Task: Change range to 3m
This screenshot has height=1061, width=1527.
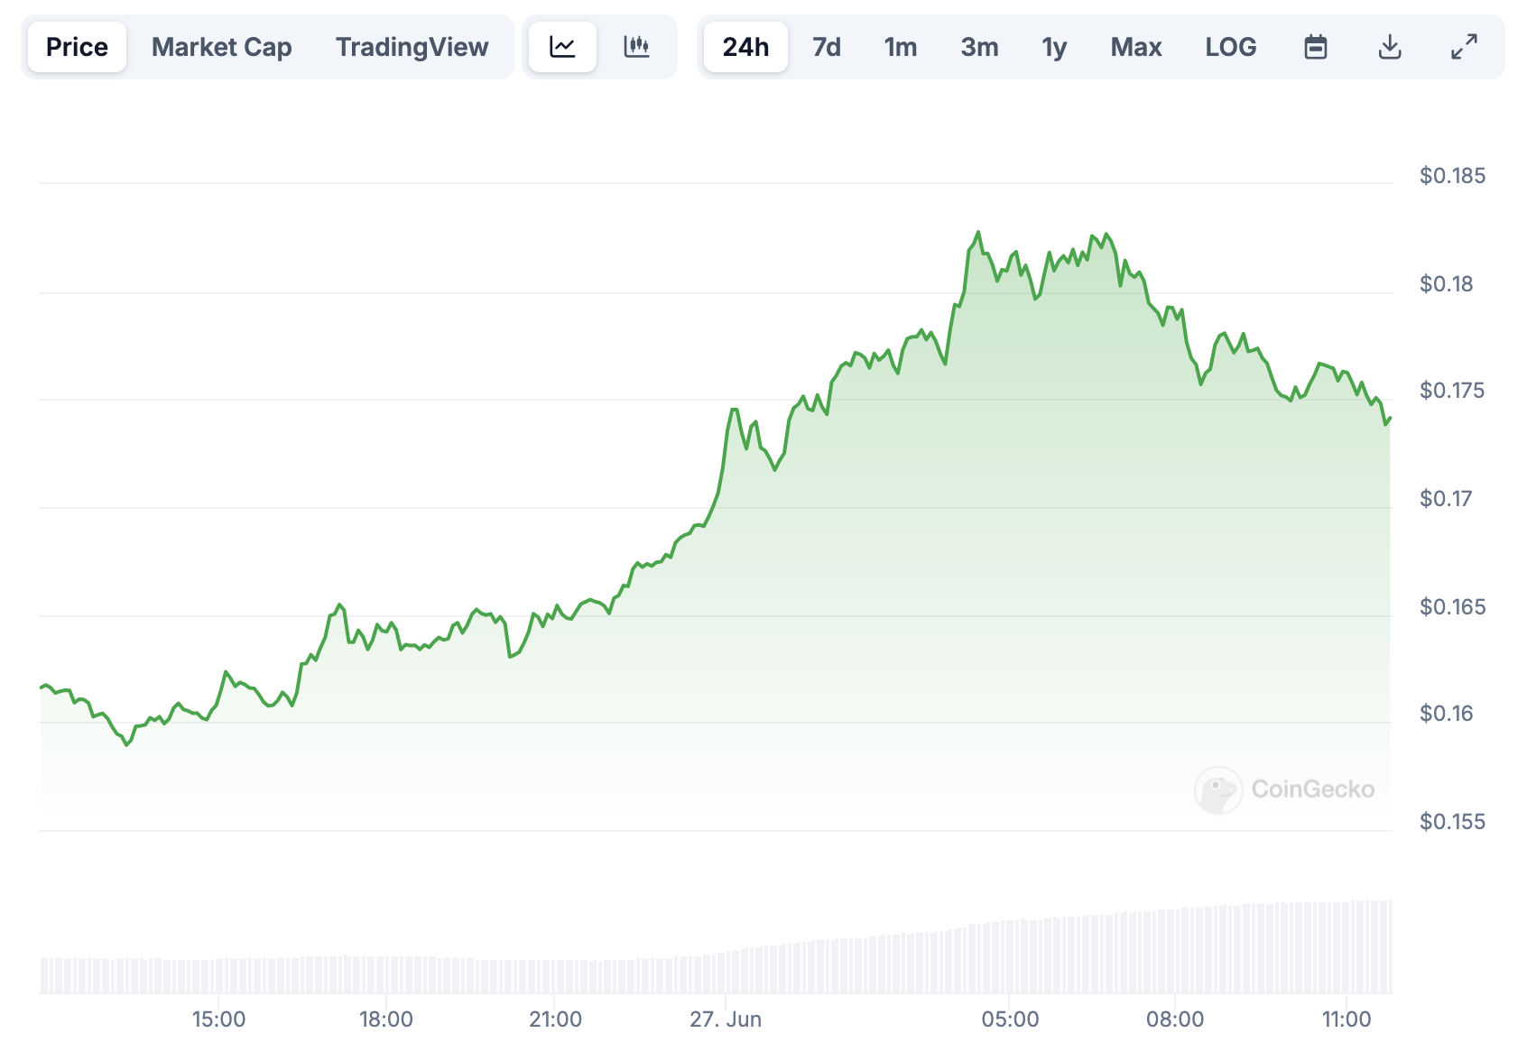Action: [979, 47]
